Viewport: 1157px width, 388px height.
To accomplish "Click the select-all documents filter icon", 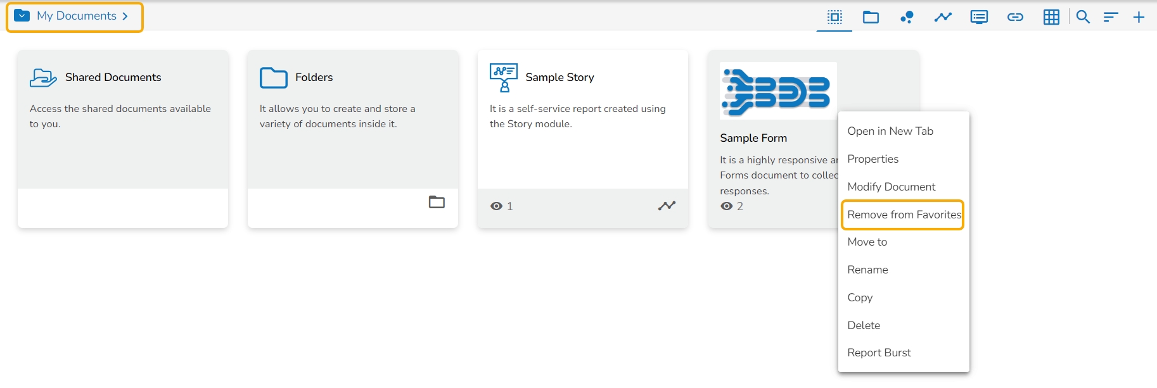I will [x=834, y=17].
